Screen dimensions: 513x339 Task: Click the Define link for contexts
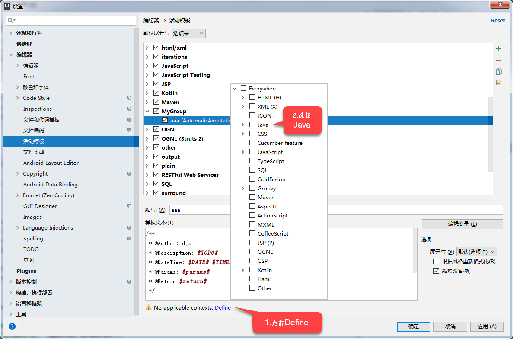pos(223,307)
